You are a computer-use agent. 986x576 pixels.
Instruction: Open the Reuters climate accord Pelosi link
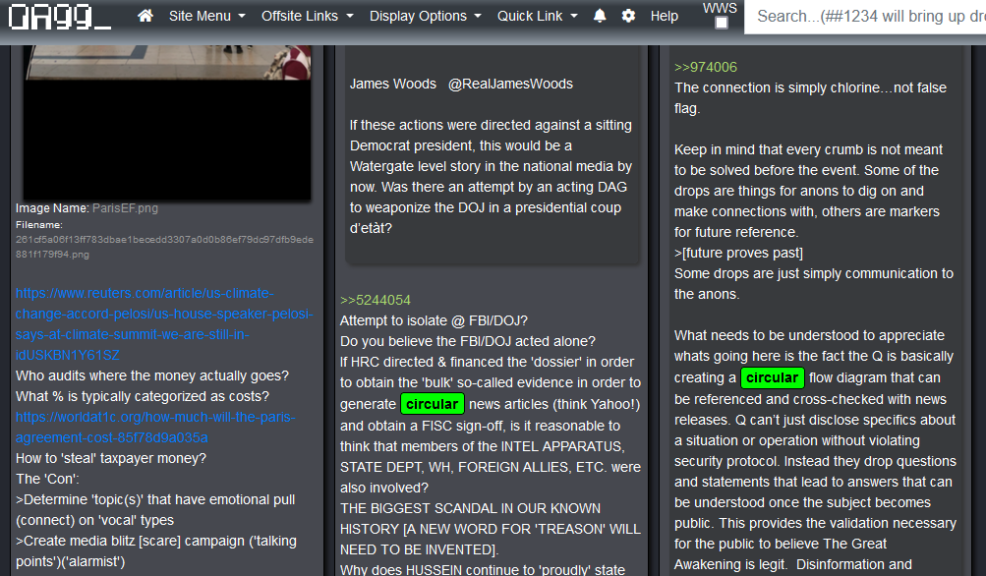click(x=164, y=323)
